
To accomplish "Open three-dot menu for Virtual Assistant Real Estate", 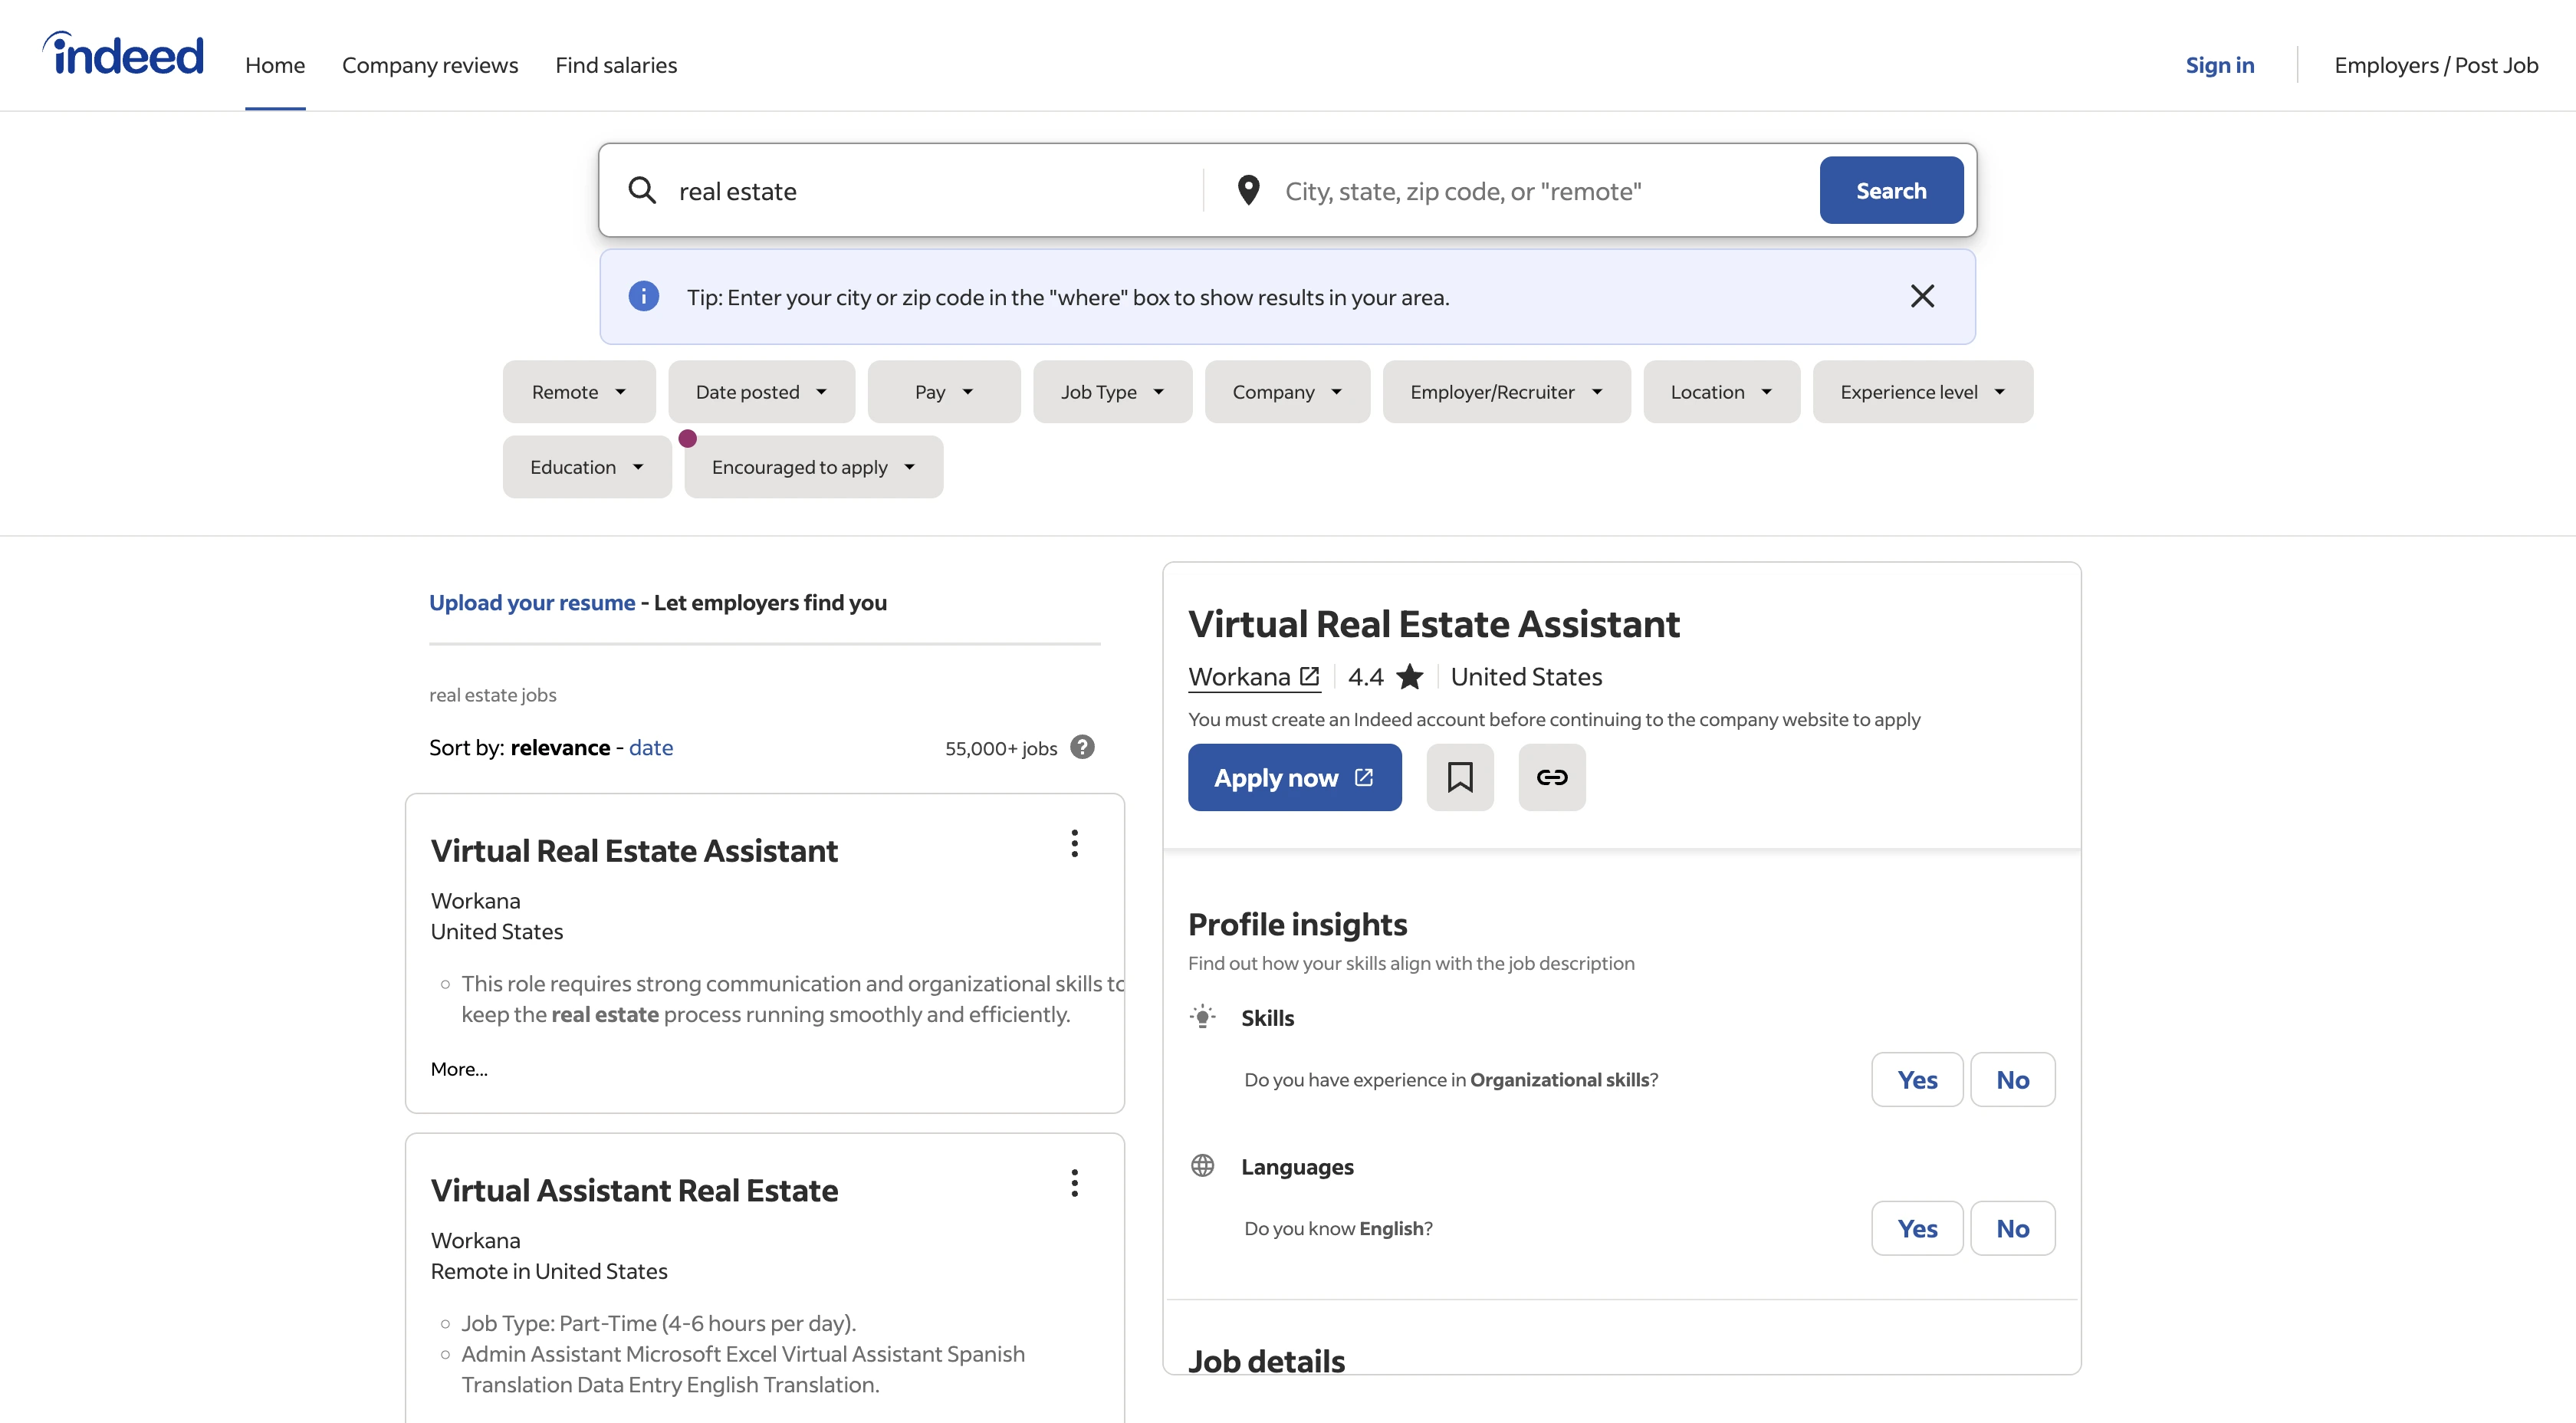I will tap(1074, 1183).
